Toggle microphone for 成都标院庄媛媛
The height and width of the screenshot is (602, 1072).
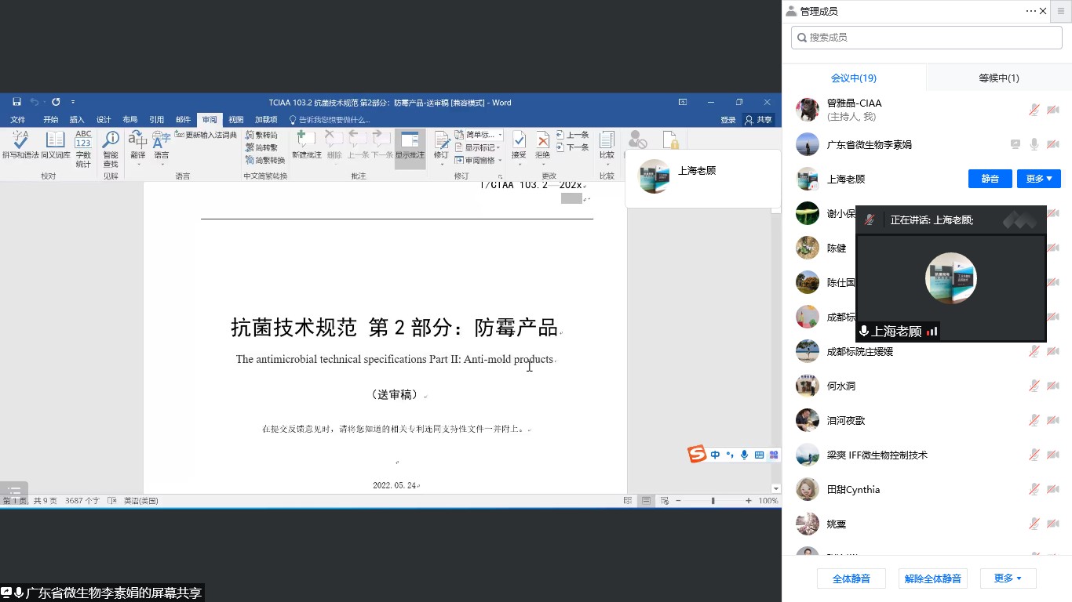point(1034,352)
